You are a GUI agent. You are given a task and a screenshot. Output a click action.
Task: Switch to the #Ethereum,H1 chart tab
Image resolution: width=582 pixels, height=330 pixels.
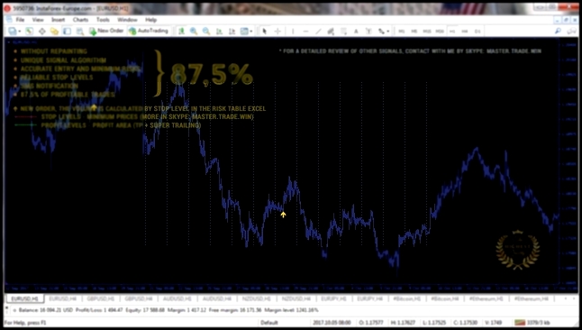coord(486,298)
